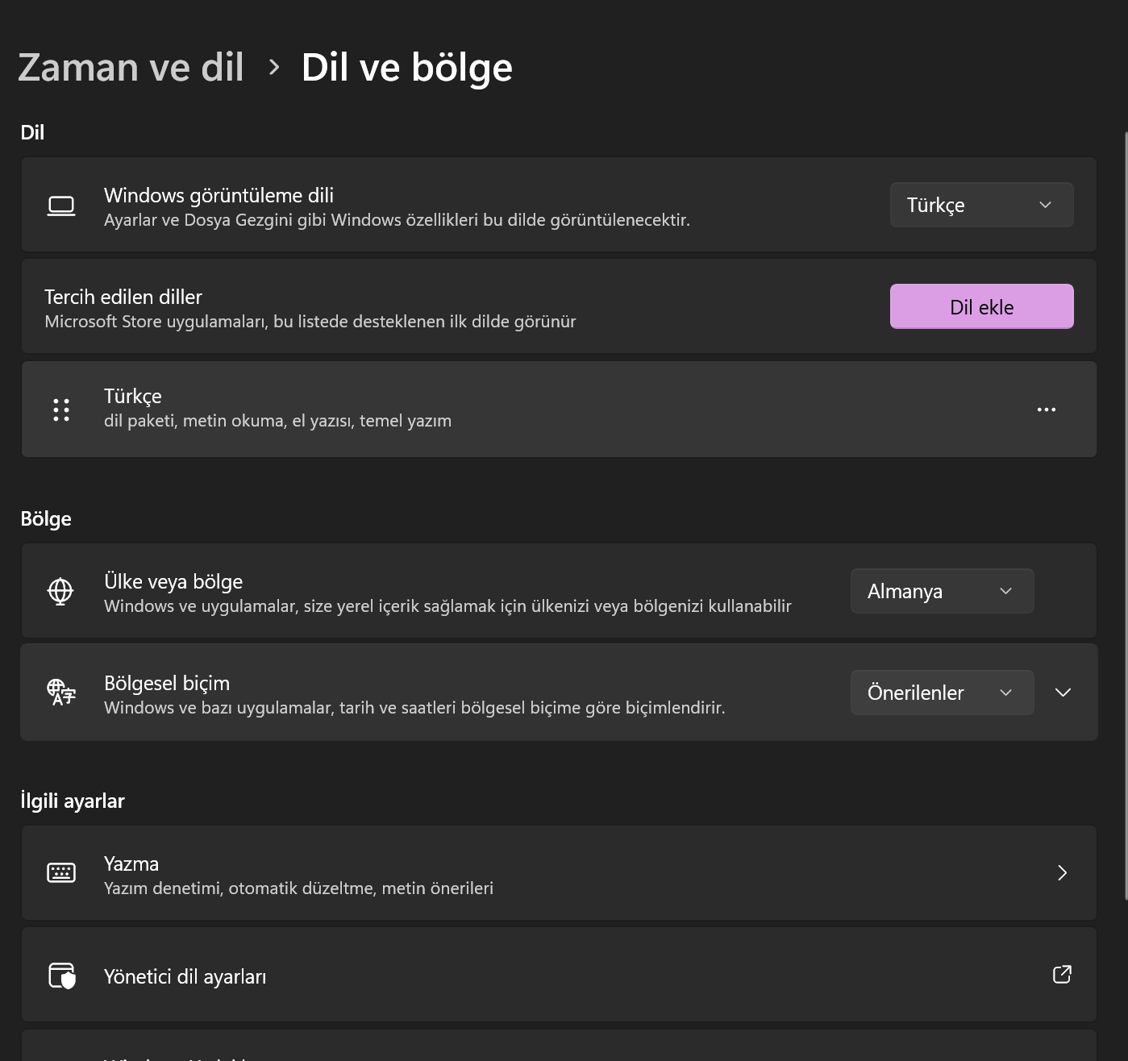This screenshot has height=1061, width=1128.
Task: Open the Türkçe display language dropdown
Action: (x=981, y=205)
